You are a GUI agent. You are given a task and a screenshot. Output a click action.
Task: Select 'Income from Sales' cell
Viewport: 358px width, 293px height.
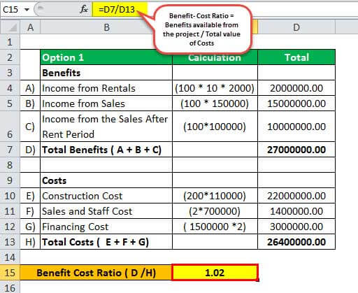[x=106, y=103]
